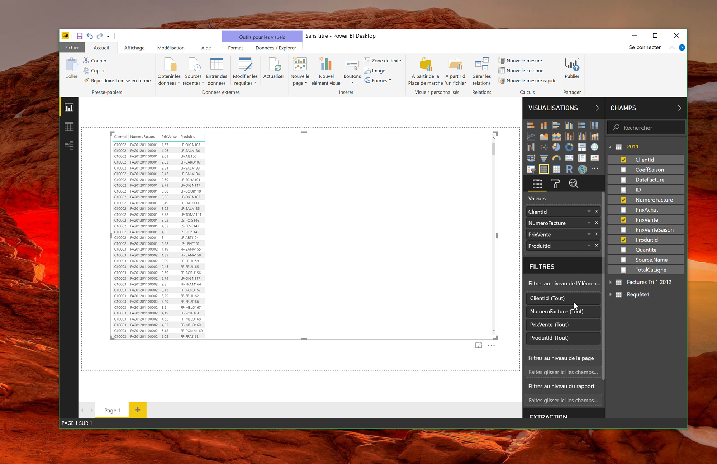Check the PrixAchat field checkbox
The height and width of the screenshot is (464, 717).
click(x=623, y=210)
